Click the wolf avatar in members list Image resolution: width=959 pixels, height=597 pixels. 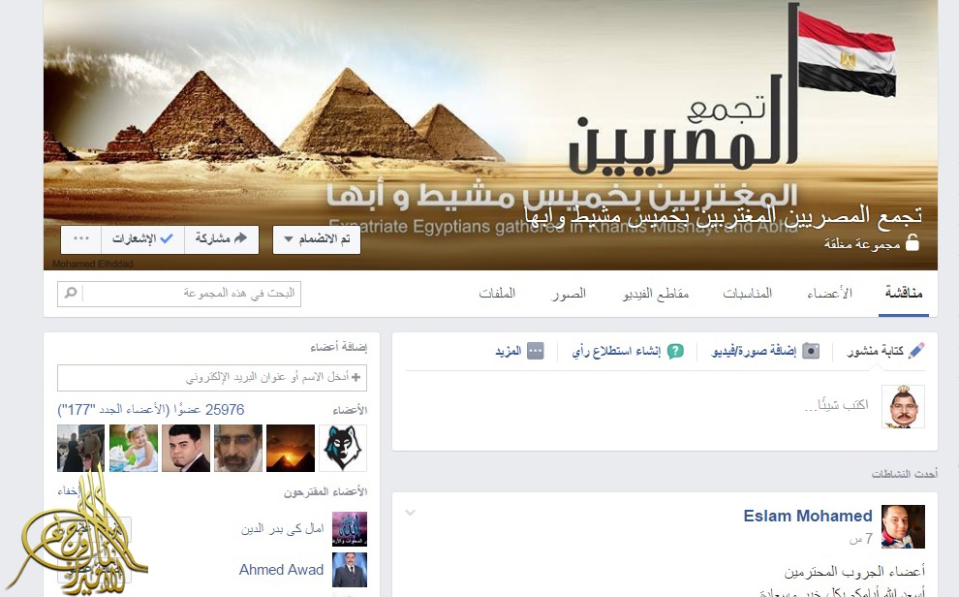tap(343, 449)
